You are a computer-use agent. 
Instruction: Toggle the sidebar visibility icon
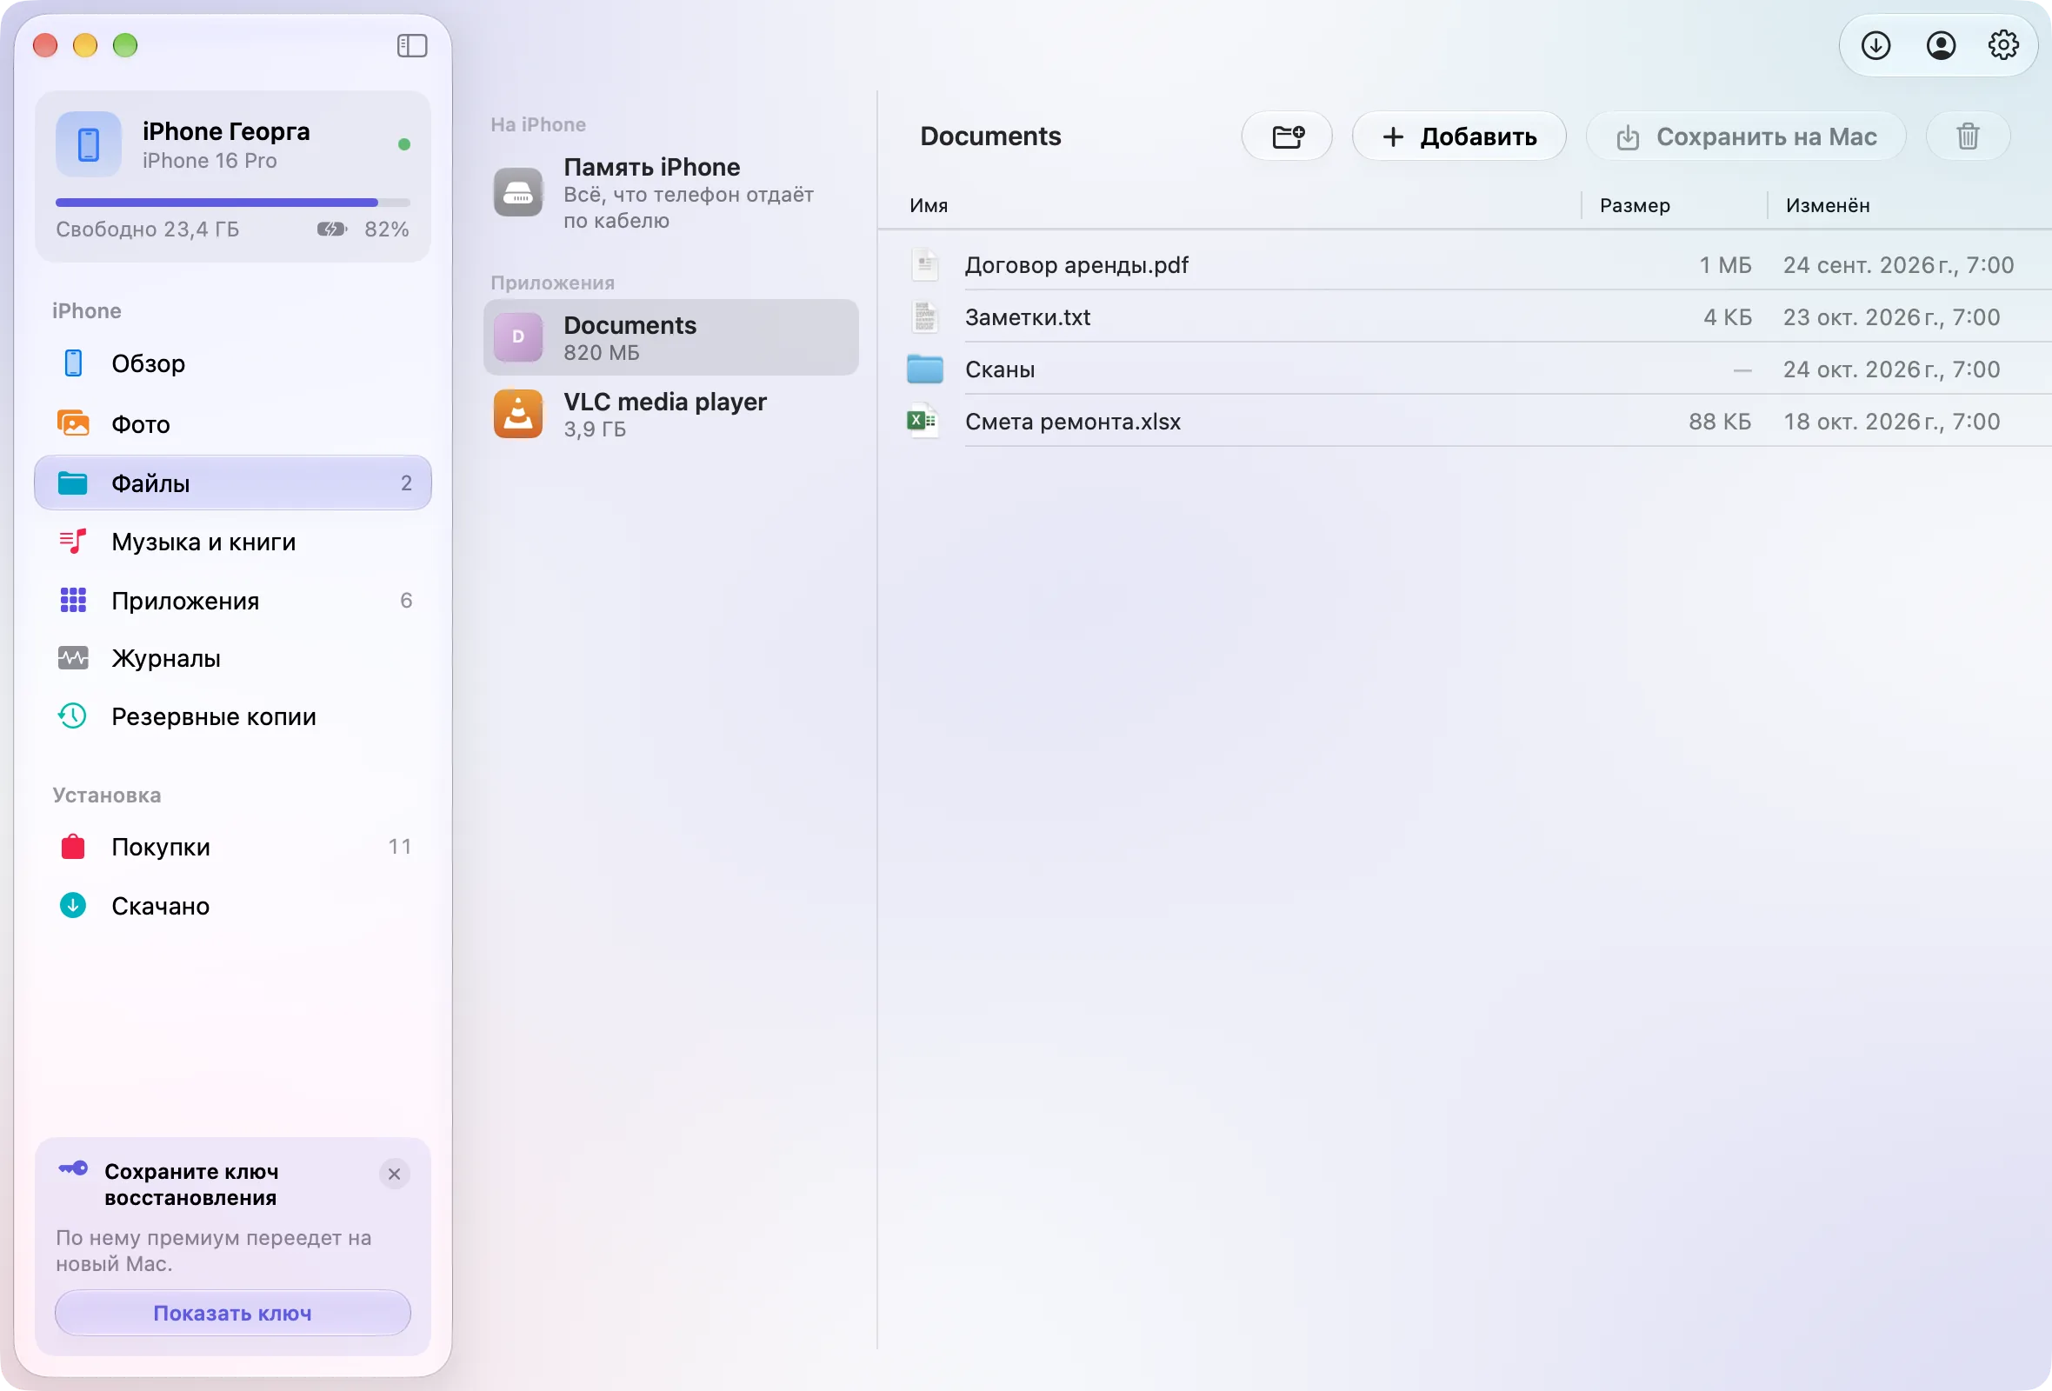[411, 45]
